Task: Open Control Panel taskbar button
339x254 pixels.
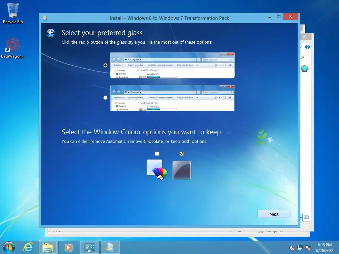Action: tap(89, 247)
